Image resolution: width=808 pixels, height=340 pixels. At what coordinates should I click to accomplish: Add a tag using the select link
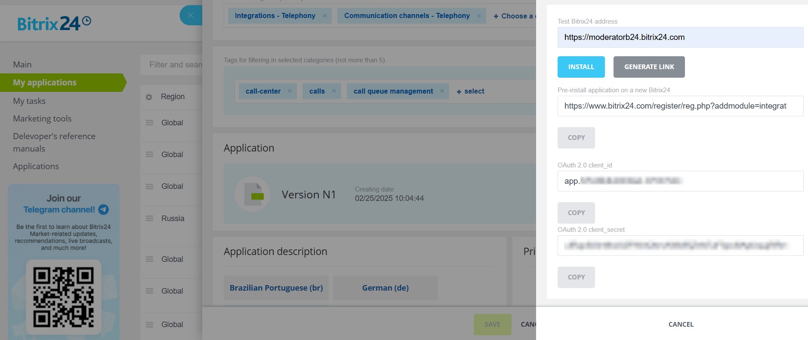(x=470, y=91)
